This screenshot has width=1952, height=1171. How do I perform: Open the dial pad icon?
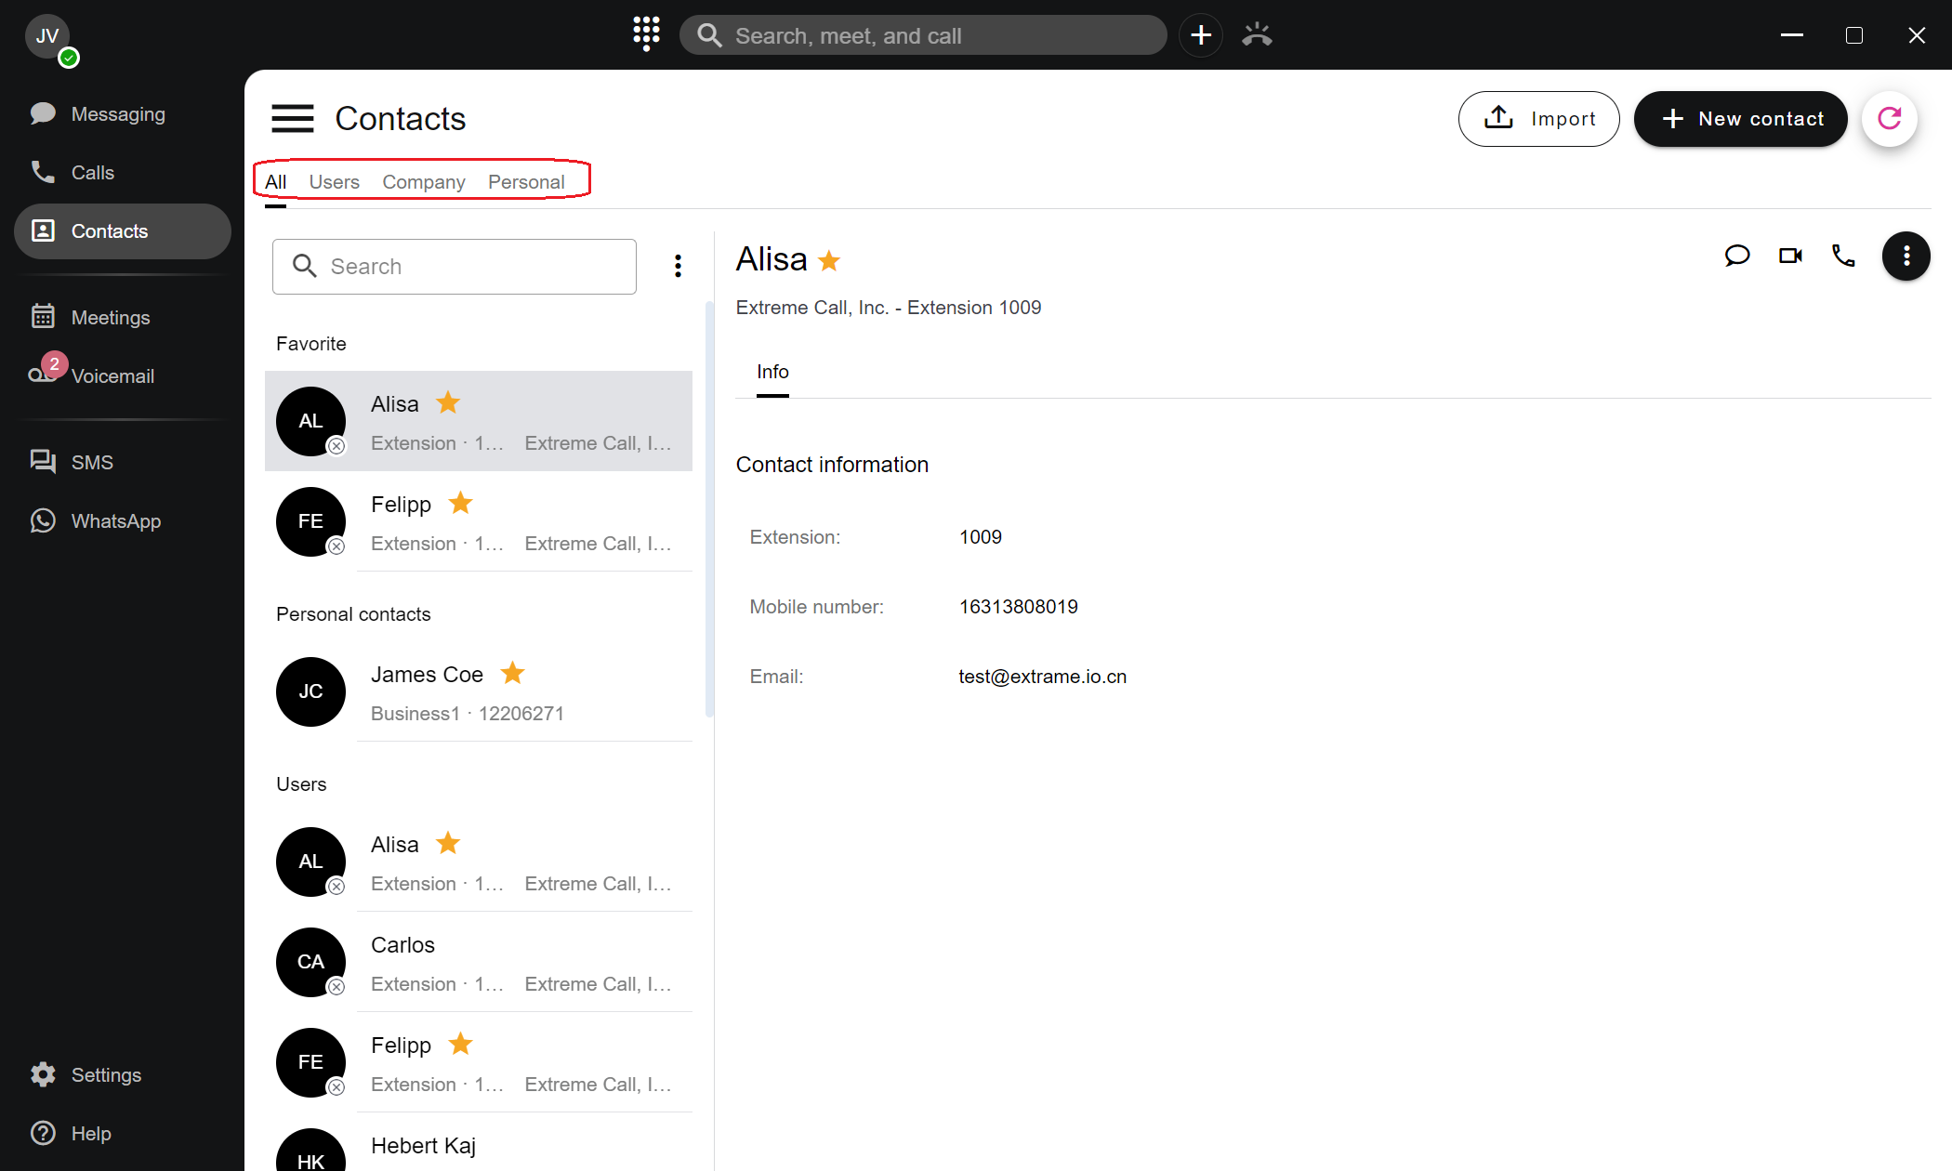coord(646,34)
